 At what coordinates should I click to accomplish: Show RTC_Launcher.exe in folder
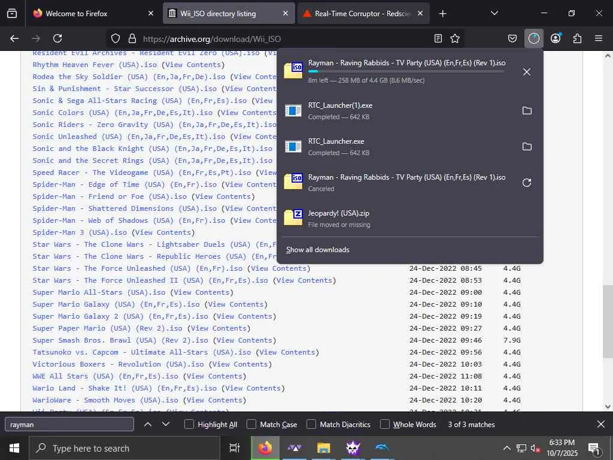(527, 147)
